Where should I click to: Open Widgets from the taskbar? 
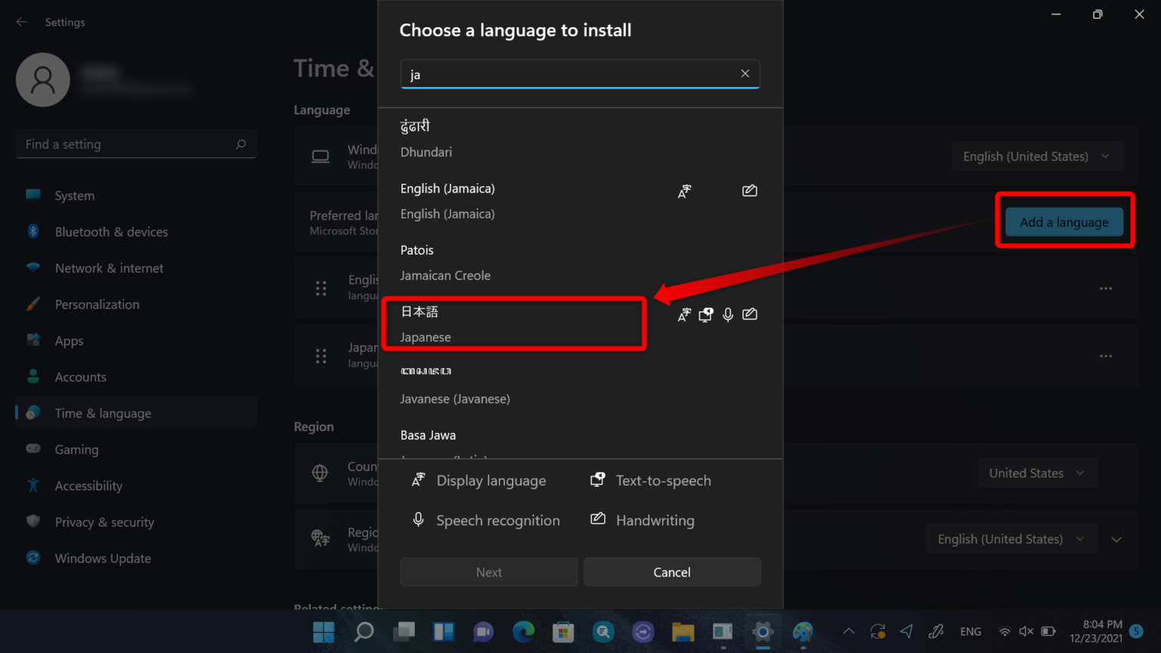443,632
